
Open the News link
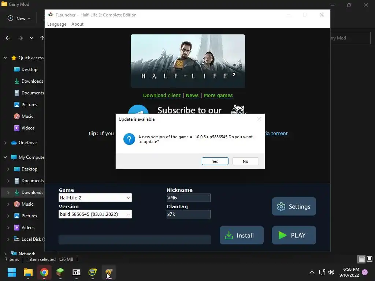[x=192, y=95]
